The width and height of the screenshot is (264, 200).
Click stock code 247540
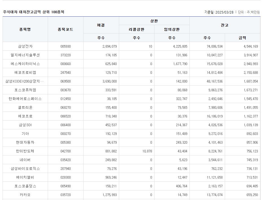coord(66,73)
